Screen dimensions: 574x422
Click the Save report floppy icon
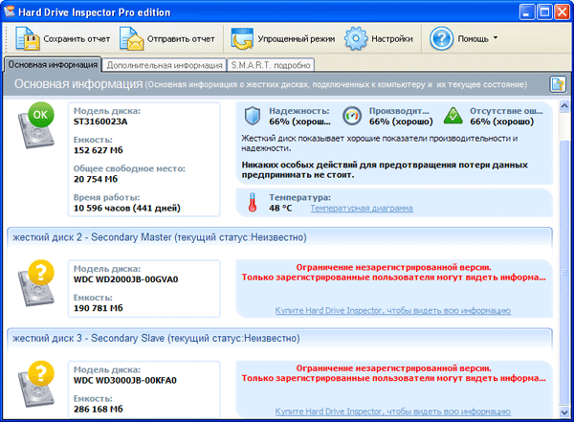[28, 38]
